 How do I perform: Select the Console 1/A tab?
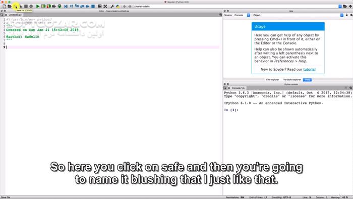click(238, 88)
